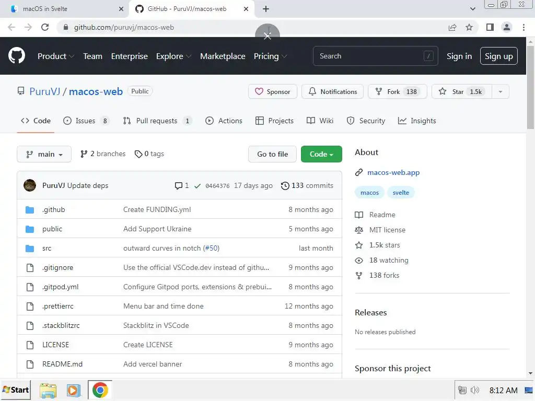
Task: Click the Notifications button
Action: (x=332, y=92)
